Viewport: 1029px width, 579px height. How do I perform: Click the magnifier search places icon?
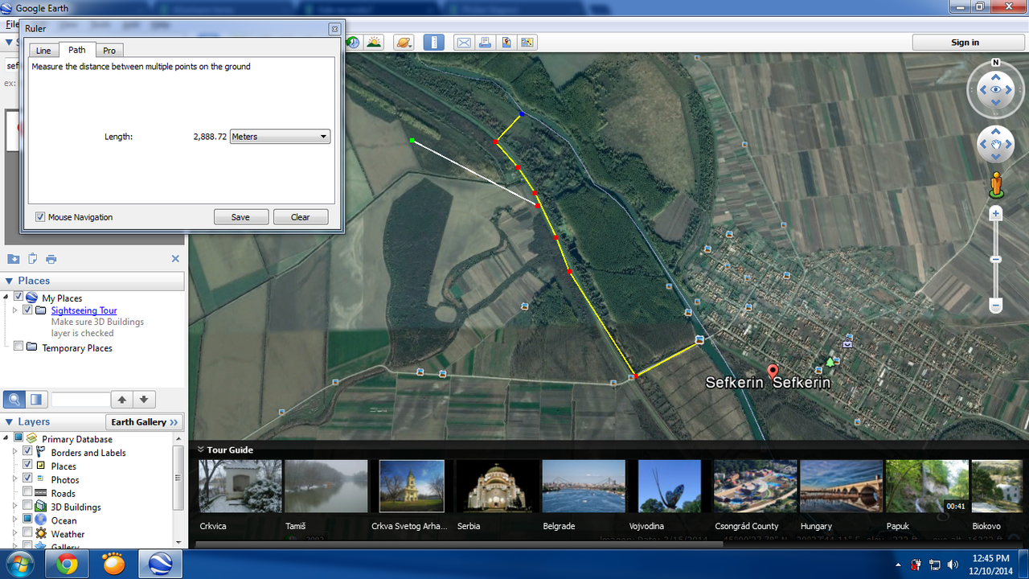(14, 399)
